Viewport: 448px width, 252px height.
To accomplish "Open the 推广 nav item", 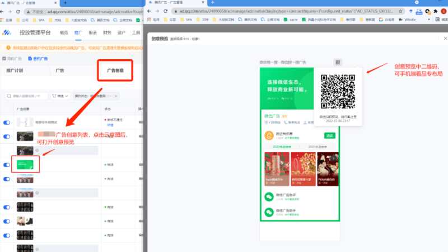I will (78, 33).
